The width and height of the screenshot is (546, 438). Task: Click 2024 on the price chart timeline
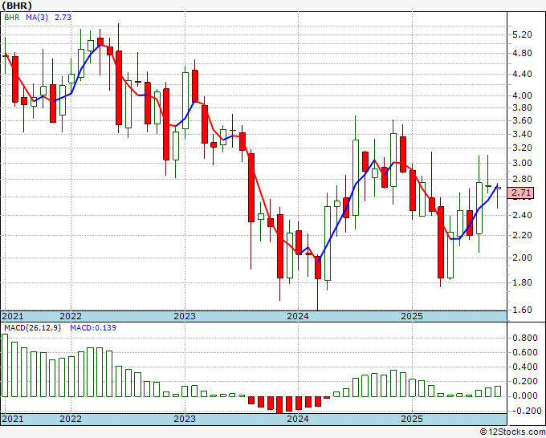298,316
